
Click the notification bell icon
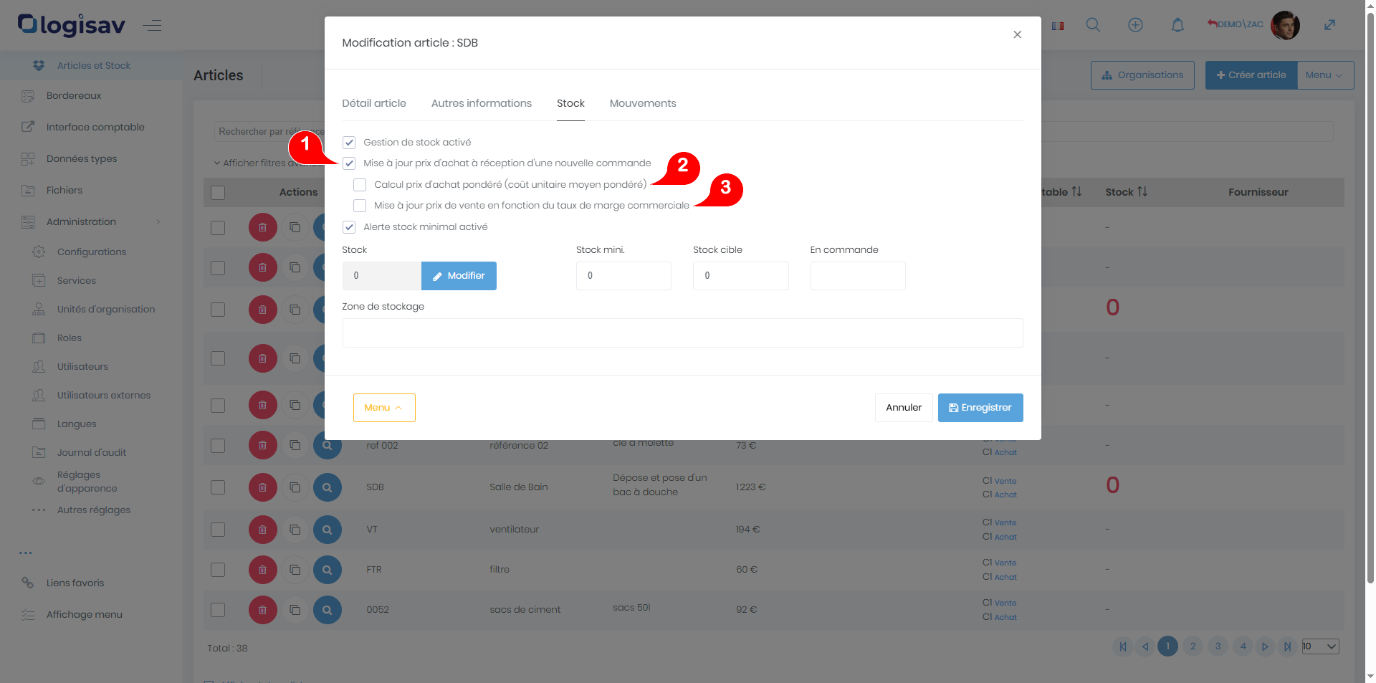(x=1177, y=25)
